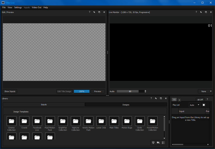This screenshot has width=215, height=149.
Task: Click the add folder icon in Library
Action: point(158,143)
